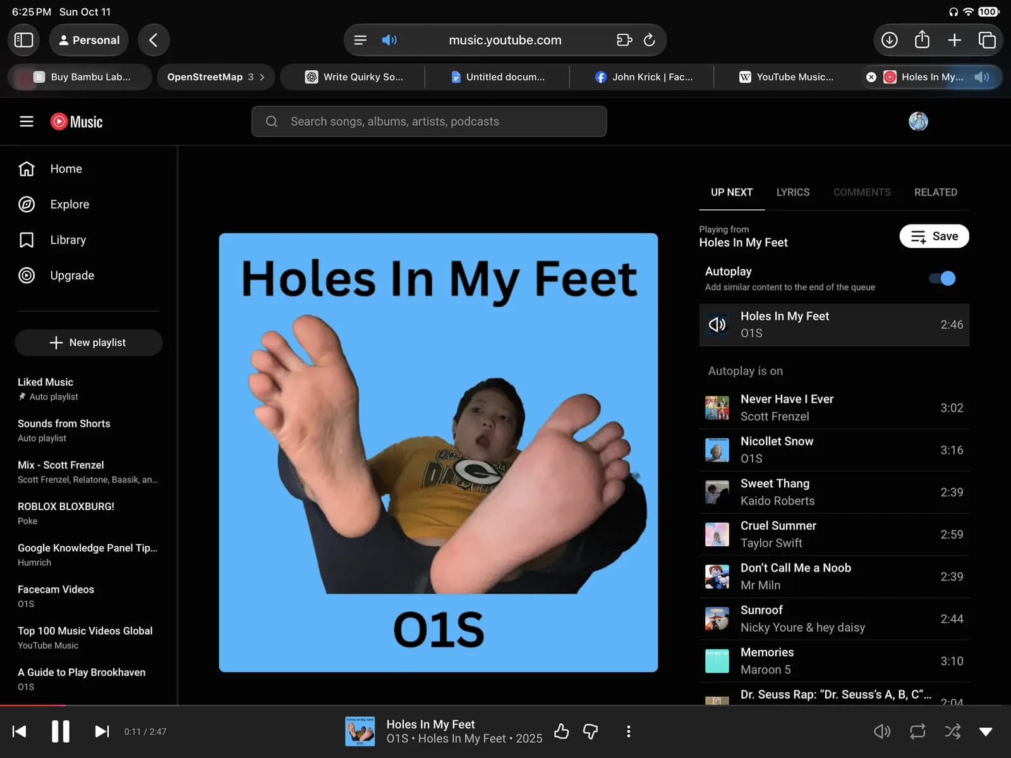The width and height of the screenshot is (1011, 758).
Task: Open the Home page
Action: tap(88, 169)
